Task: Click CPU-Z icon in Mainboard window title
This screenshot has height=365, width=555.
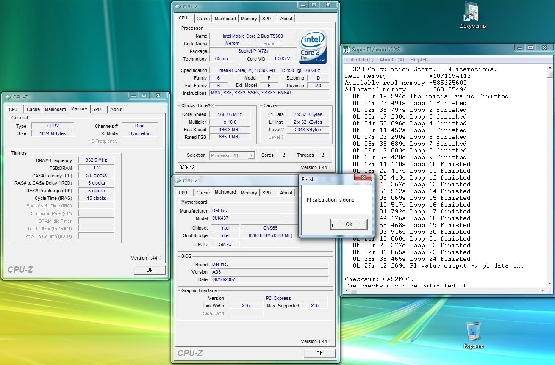Action: 178,180
